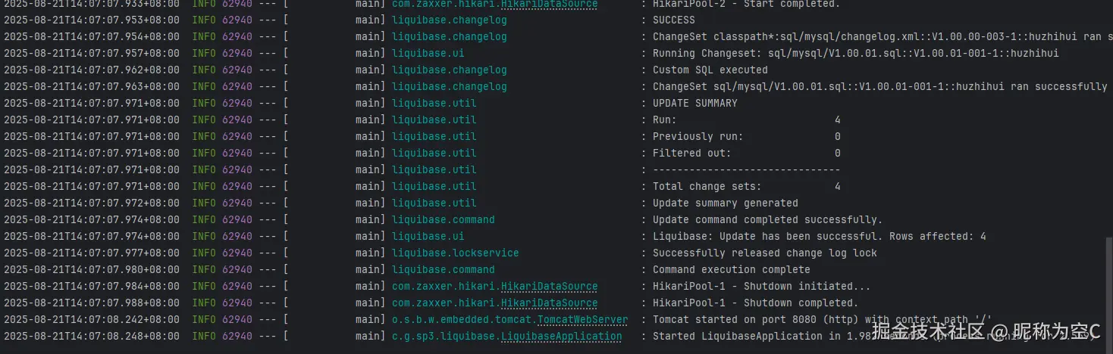Click the liquibase.lockservice logger name

click(455, 253)
